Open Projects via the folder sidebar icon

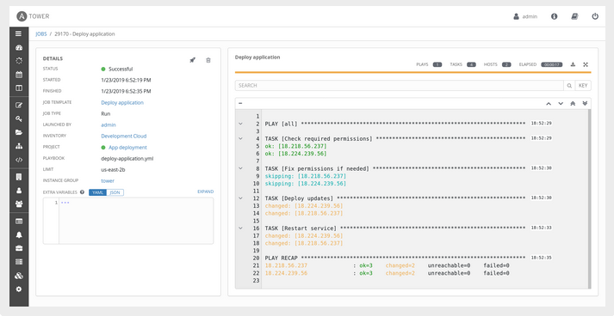pyautogui.click(x=19, y=132)
